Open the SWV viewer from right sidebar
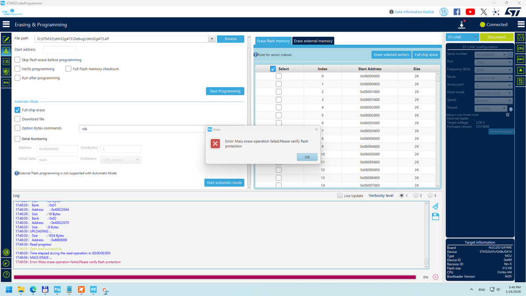This screenshot has width=526, height=296. [521, 60]
